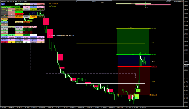189x109 pixels.
Task: Click the 1941.97 price value cell
Action: pos(26,17)
